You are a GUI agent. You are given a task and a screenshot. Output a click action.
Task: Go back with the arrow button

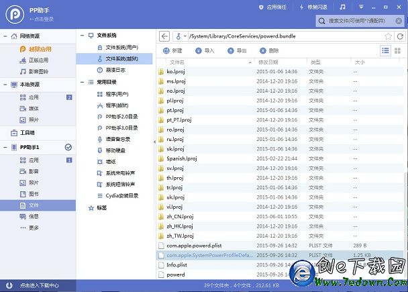164,36
